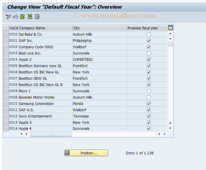Click the CoCd column header
This screenshot has width=206, height=170.
[x=14, y=28]
